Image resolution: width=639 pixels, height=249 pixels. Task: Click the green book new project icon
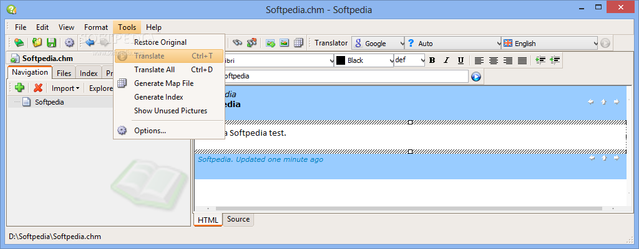click(x=19, y=43)
